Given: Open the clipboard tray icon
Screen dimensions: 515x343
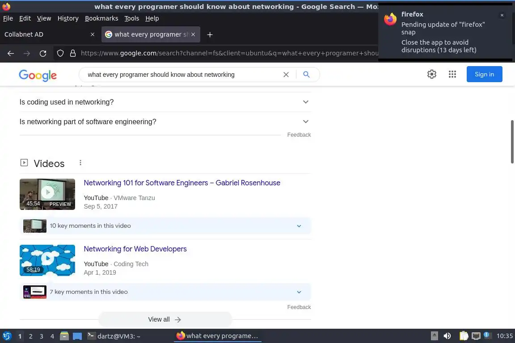Looking at the screenshot, I should (464, 336).
